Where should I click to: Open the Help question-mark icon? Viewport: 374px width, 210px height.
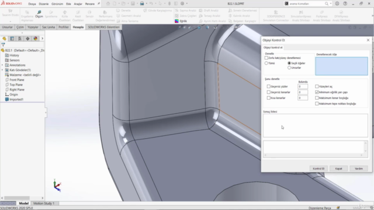pyautogui.click(x=345, y=3)
